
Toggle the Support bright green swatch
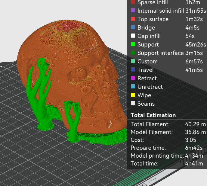[x=133, y=44]
